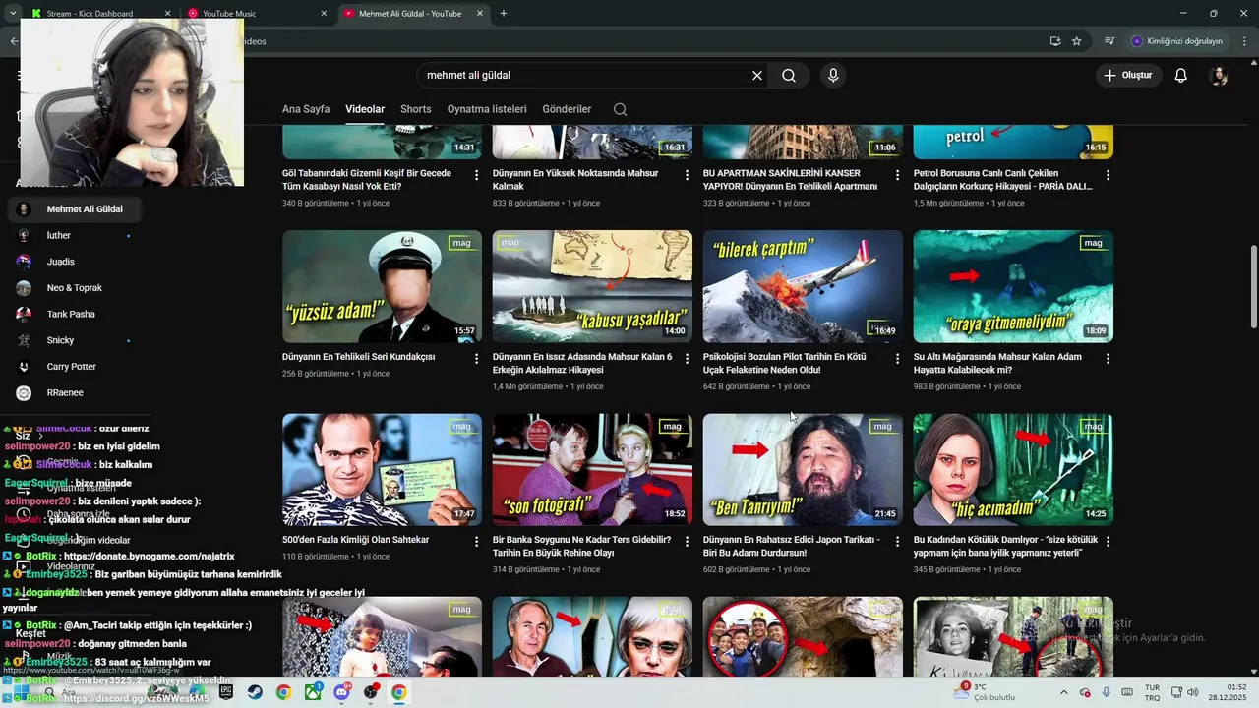Open the weather widget showing 3°C
Viewport: 1259px width, 708px height.
pyautogui.click(x=986, y=692)
